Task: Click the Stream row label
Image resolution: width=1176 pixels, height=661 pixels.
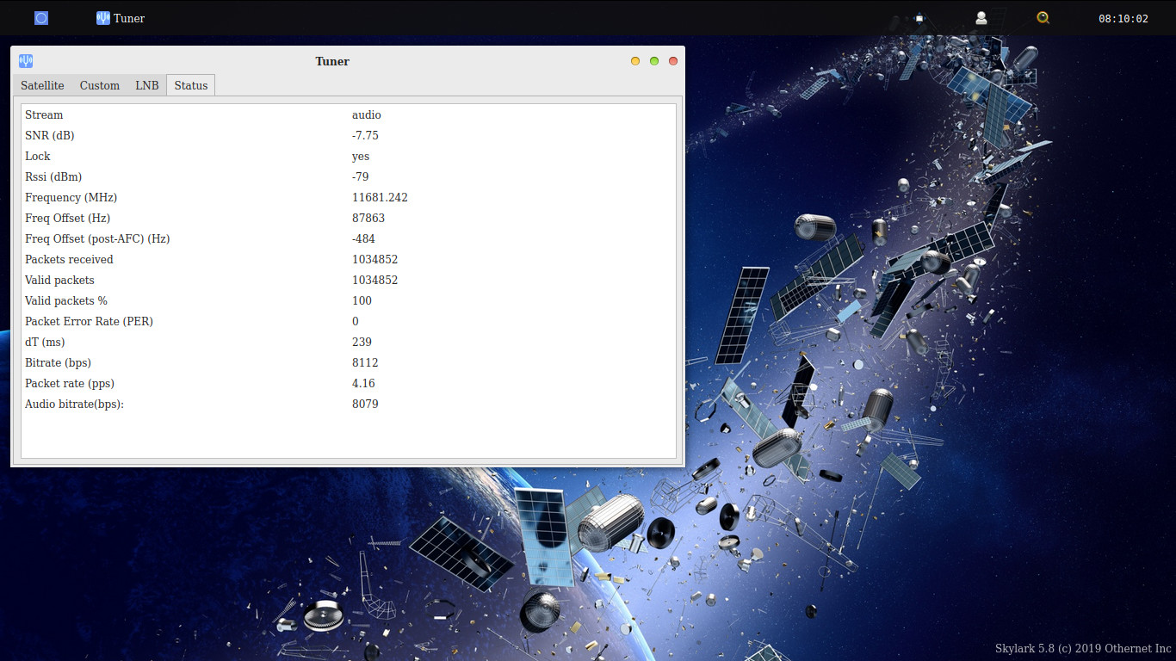Action: (44, 114)
